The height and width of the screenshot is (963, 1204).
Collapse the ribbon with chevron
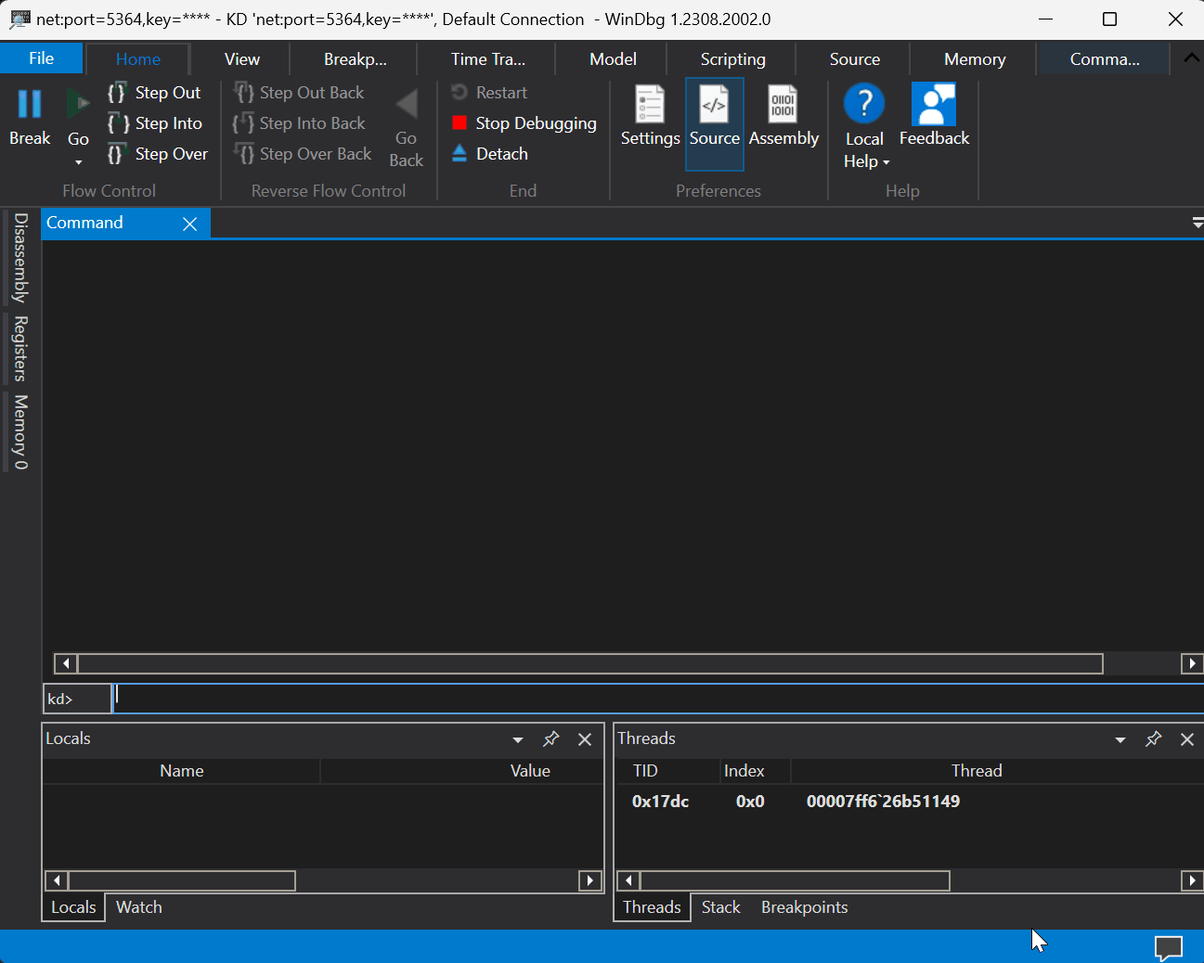[1192, 58]
